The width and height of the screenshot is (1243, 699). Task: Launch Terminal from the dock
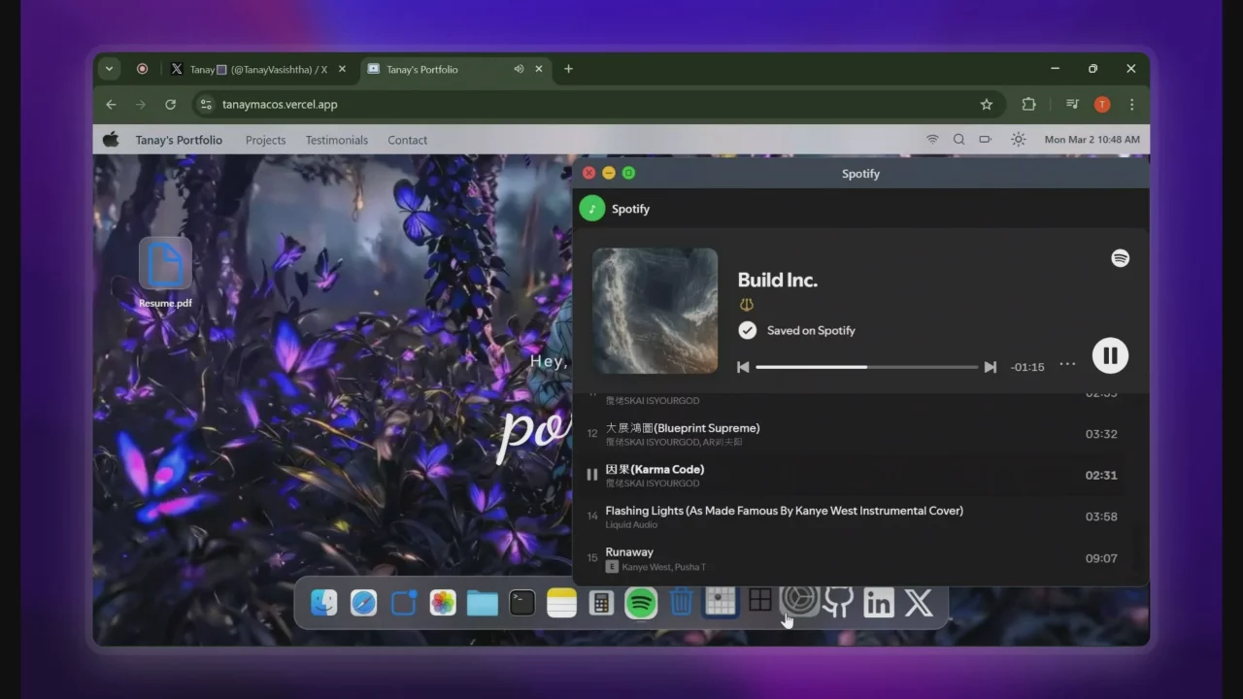pyautogui.click(x=522, y=603)
